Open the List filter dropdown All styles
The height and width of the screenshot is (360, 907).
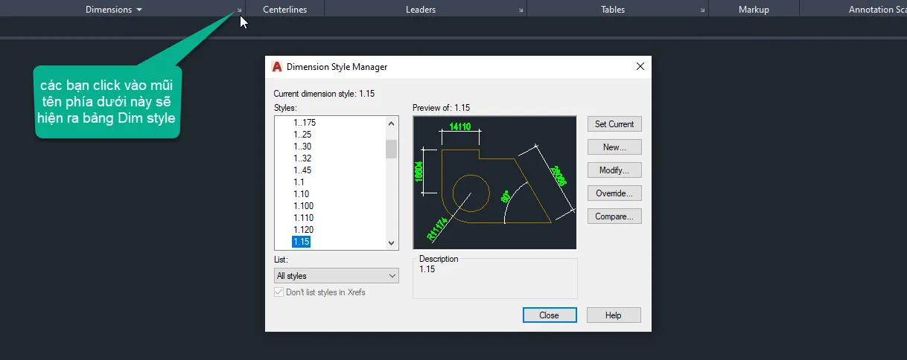(x=337, y=276)
